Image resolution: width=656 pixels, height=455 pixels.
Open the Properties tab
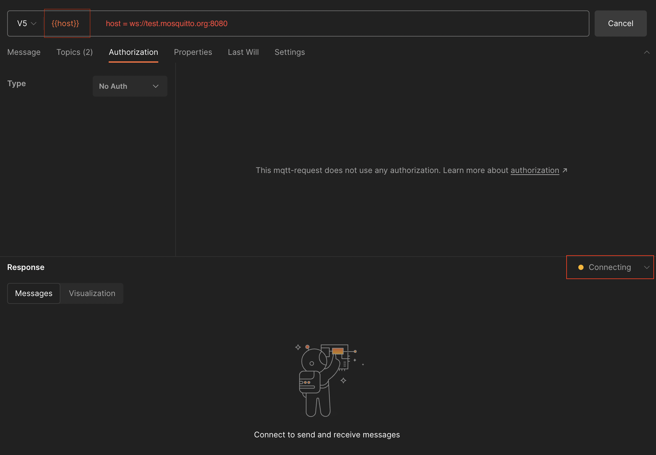(193, 52)
